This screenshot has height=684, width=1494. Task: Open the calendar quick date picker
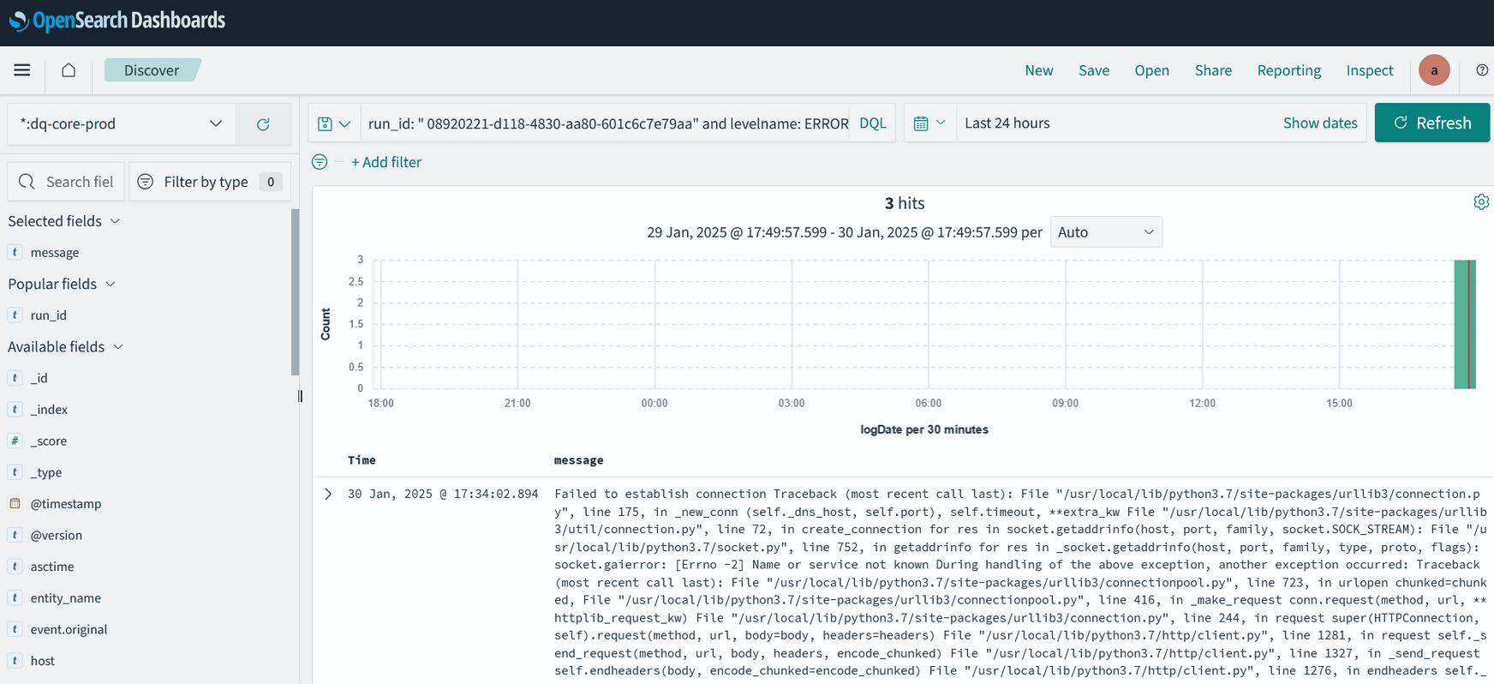coord(929,123)
